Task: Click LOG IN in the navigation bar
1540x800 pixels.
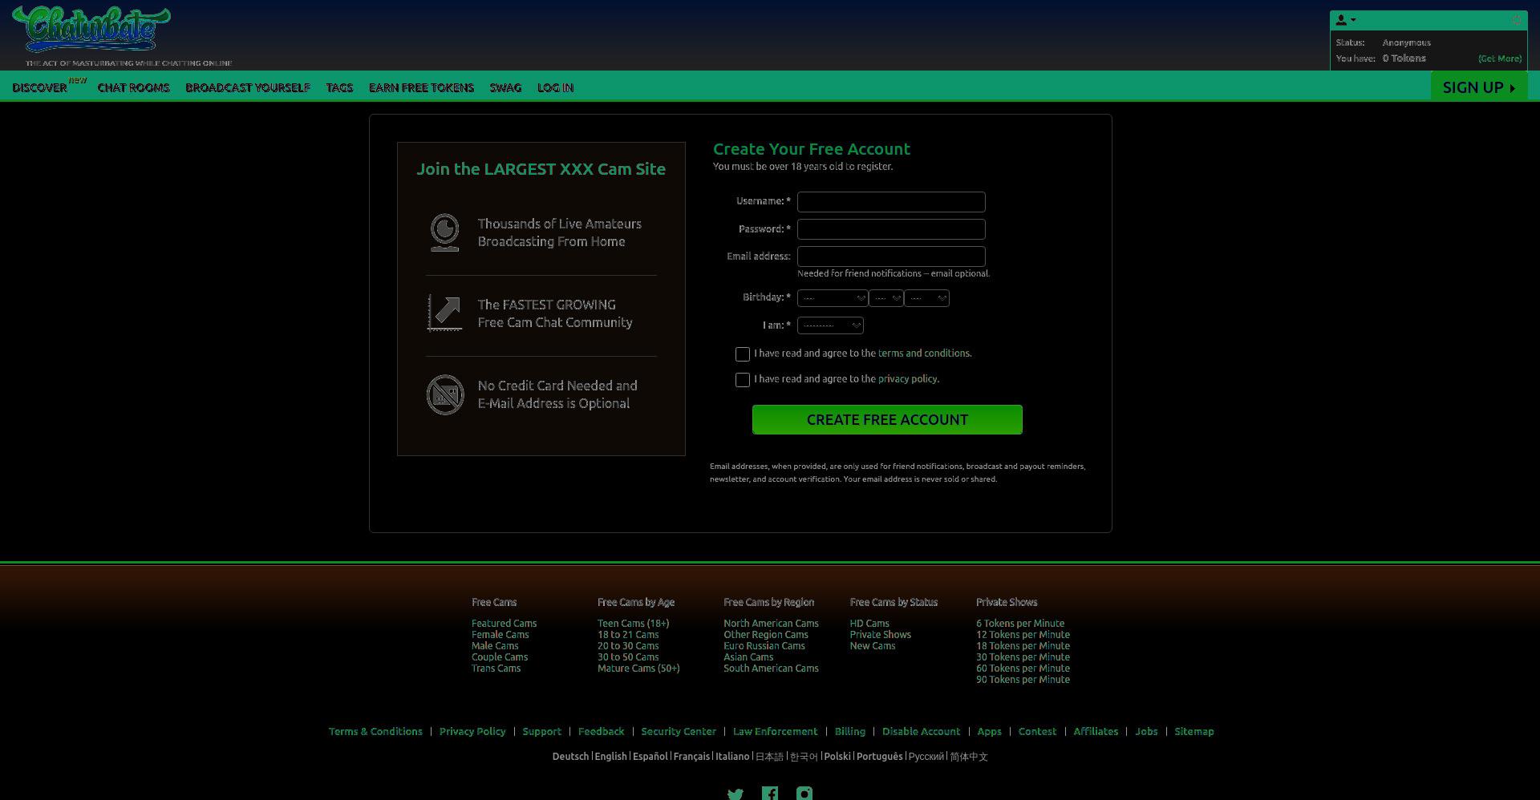Action: pos(555,87)
